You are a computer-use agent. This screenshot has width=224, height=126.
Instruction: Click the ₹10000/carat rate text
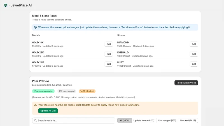(x=124, y=66)
